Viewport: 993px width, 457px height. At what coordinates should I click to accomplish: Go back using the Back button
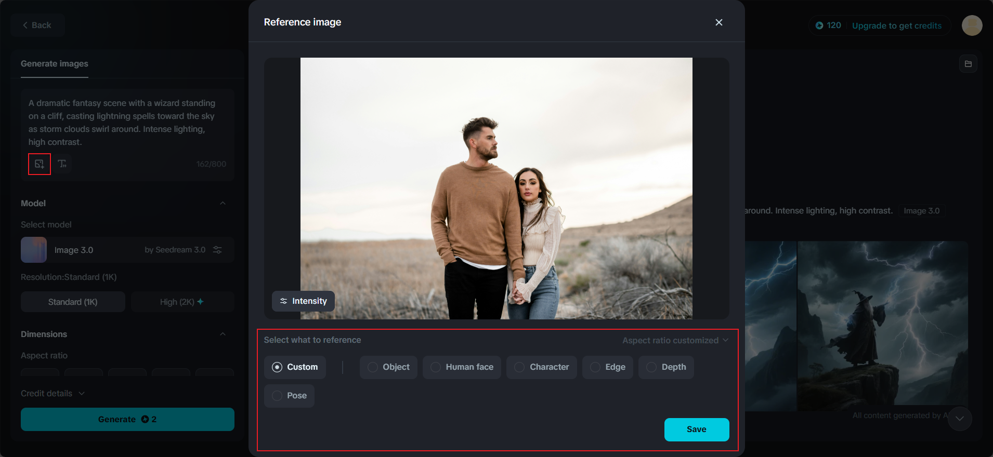[x=37, y=25]
